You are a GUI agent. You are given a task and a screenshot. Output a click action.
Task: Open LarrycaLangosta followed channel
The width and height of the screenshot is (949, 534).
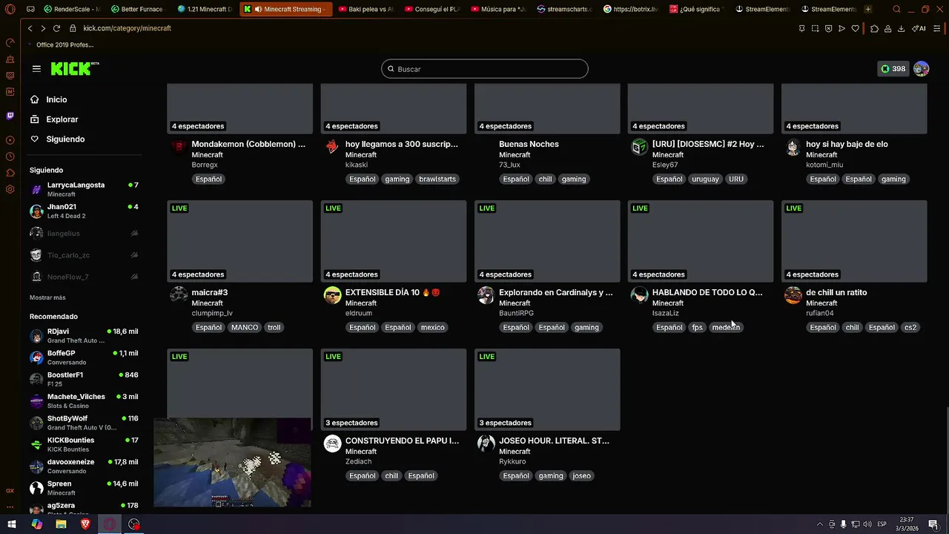[84, 189]
